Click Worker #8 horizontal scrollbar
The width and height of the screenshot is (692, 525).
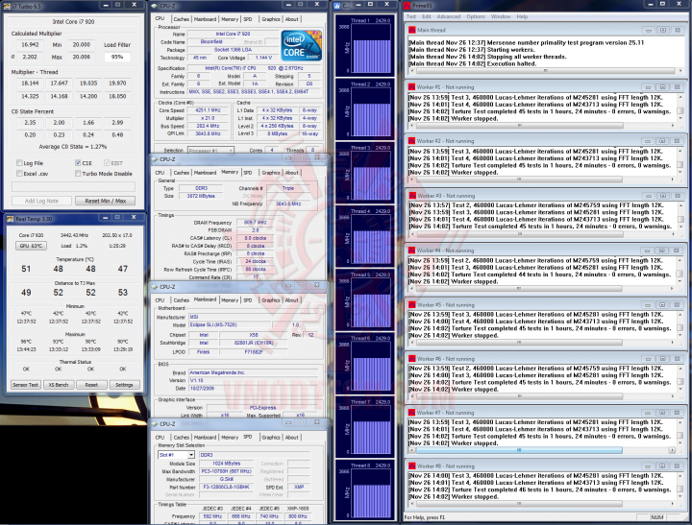click(541, 503)
